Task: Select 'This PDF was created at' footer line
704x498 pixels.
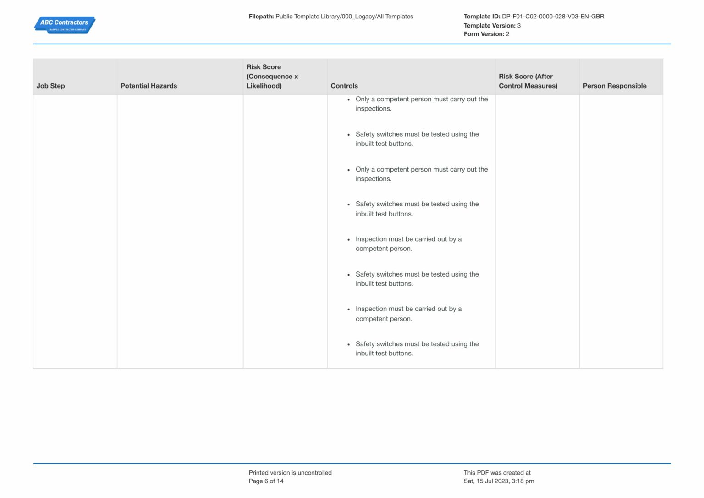Action: pos(496,472)
